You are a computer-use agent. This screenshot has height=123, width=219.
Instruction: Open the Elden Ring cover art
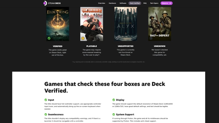58,24
